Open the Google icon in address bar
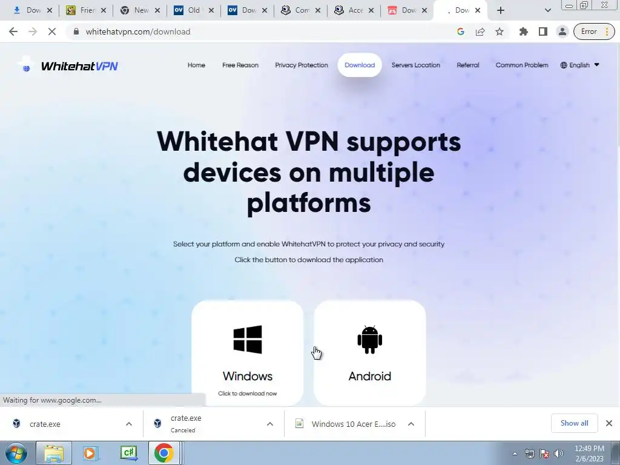Image resolution: width=620 pixels, height=465 pixels. point(461,31)
